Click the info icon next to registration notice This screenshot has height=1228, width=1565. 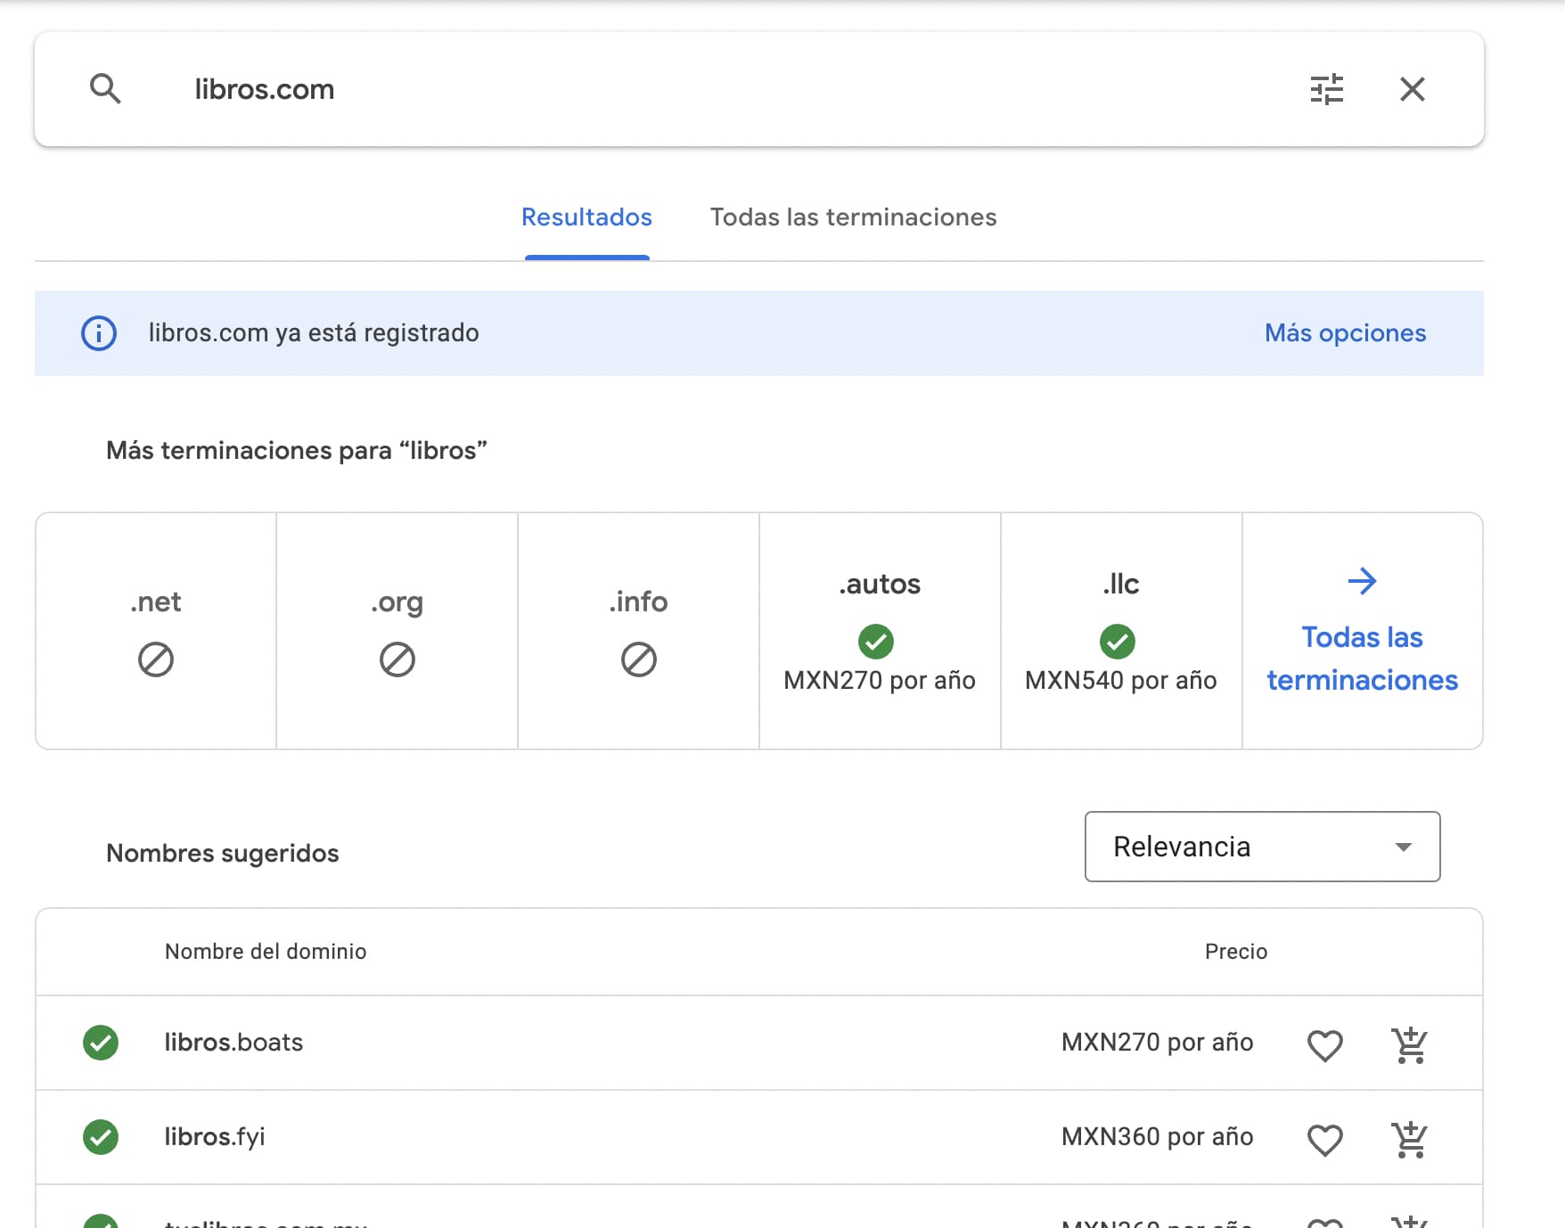pyautogui.click(x=98, y=333)
